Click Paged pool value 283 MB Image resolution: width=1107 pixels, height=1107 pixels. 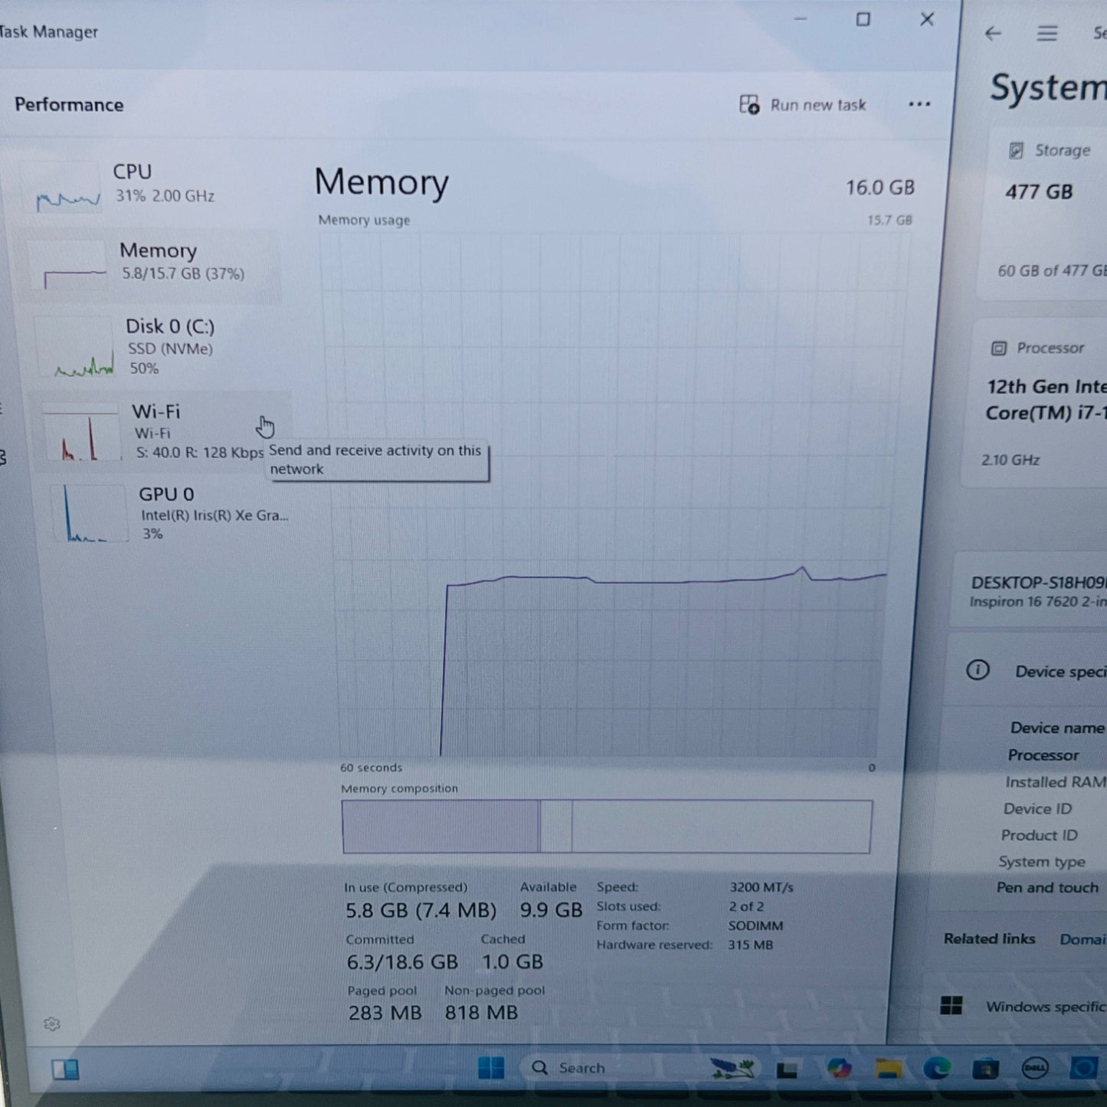(x=385, y=1013)
